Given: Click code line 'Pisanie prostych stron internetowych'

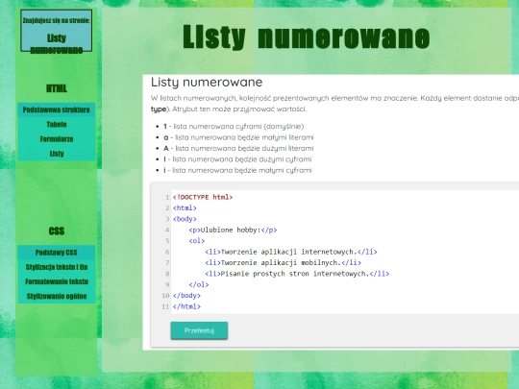Looking at the screenshot, I should [297, 274].
